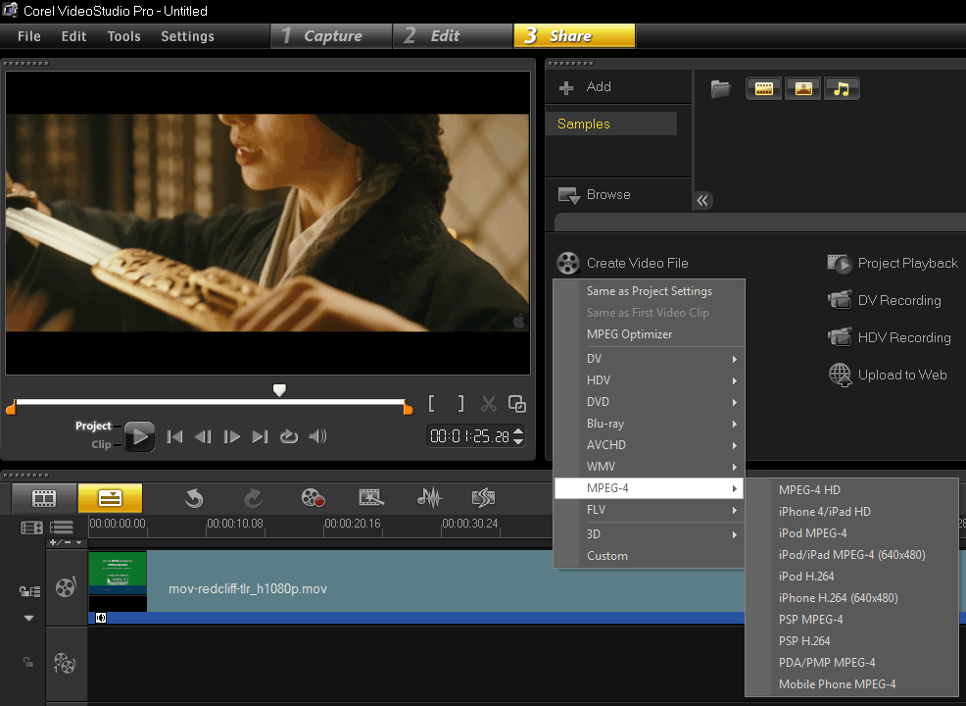Select MPEG Optimizer
Image resolution: width=966 pixels, height=706 pixels.
(x=650, y=334)
